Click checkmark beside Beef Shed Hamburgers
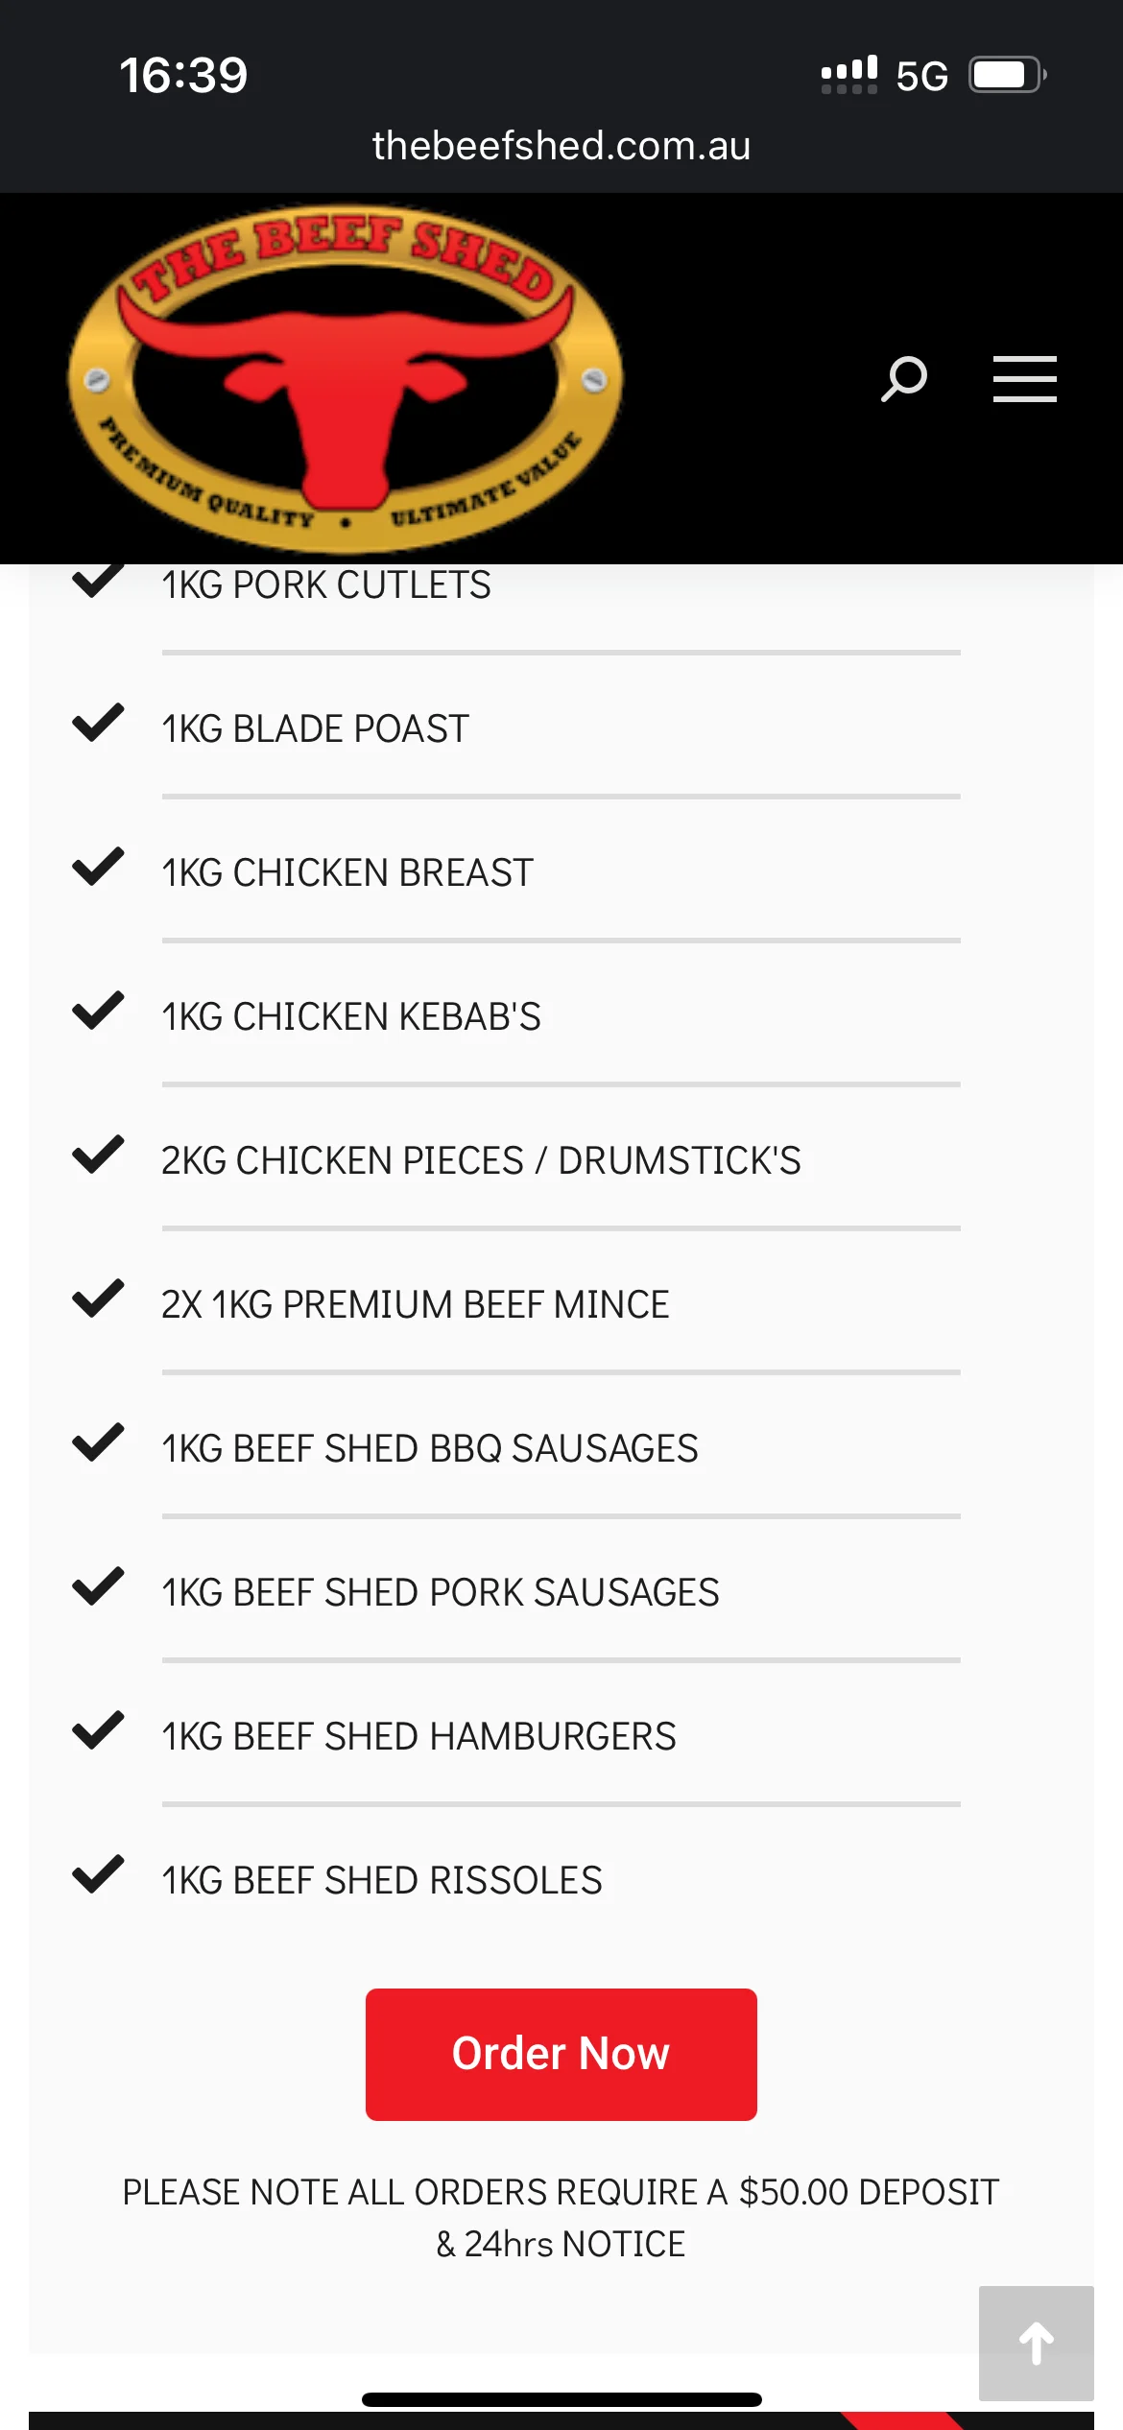The image size is (1123, 2430). click(98, 1731)
